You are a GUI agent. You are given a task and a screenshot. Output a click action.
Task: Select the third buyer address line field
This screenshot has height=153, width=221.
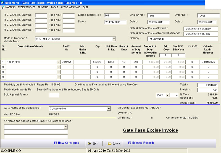36,137
